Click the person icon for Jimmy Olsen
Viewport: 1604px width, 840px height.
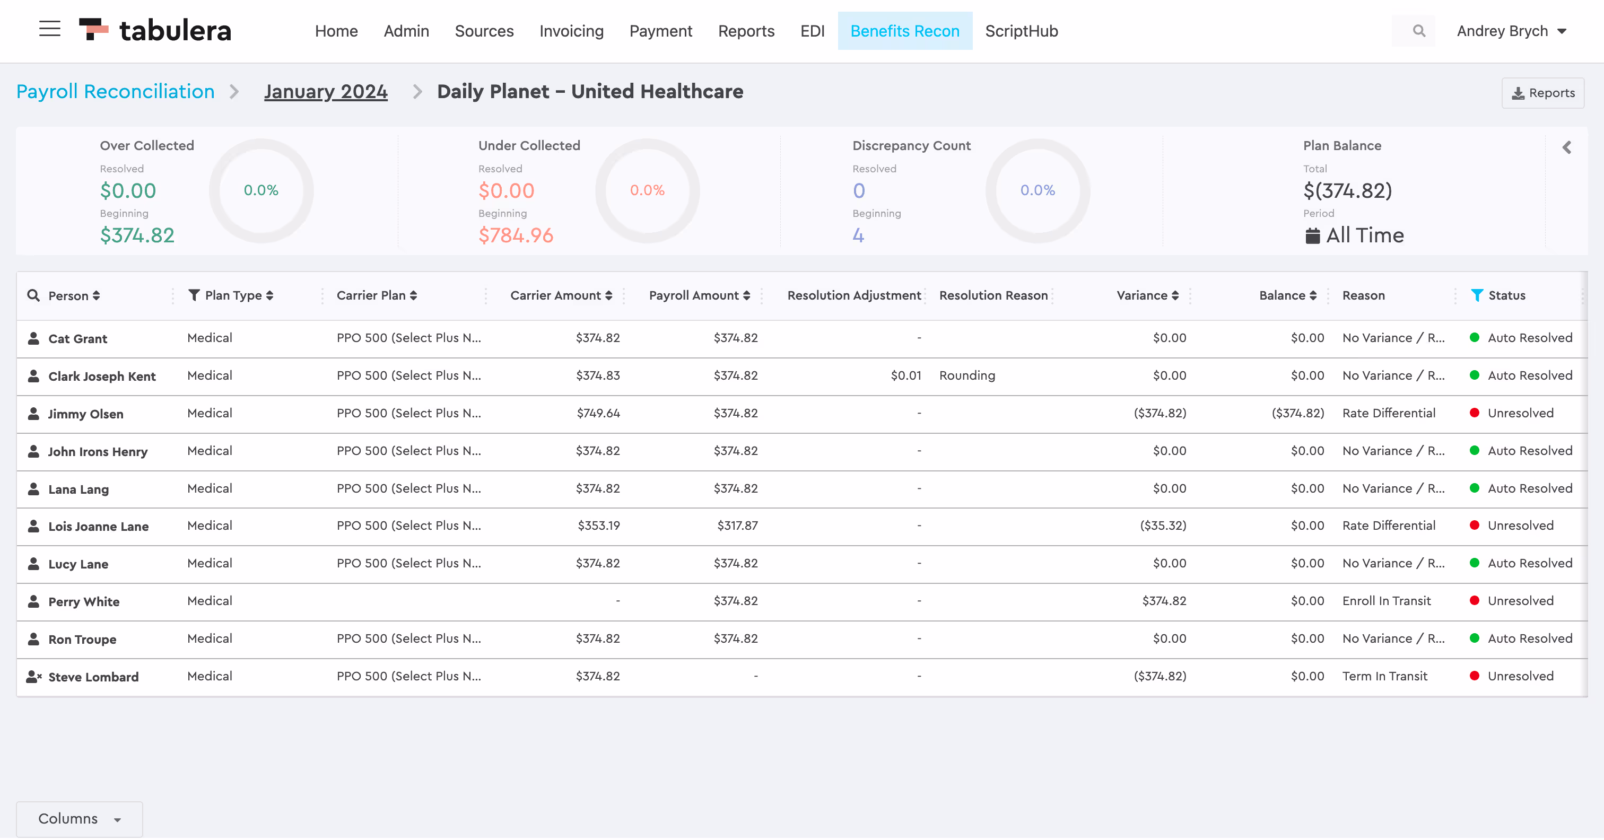(33, 414)
